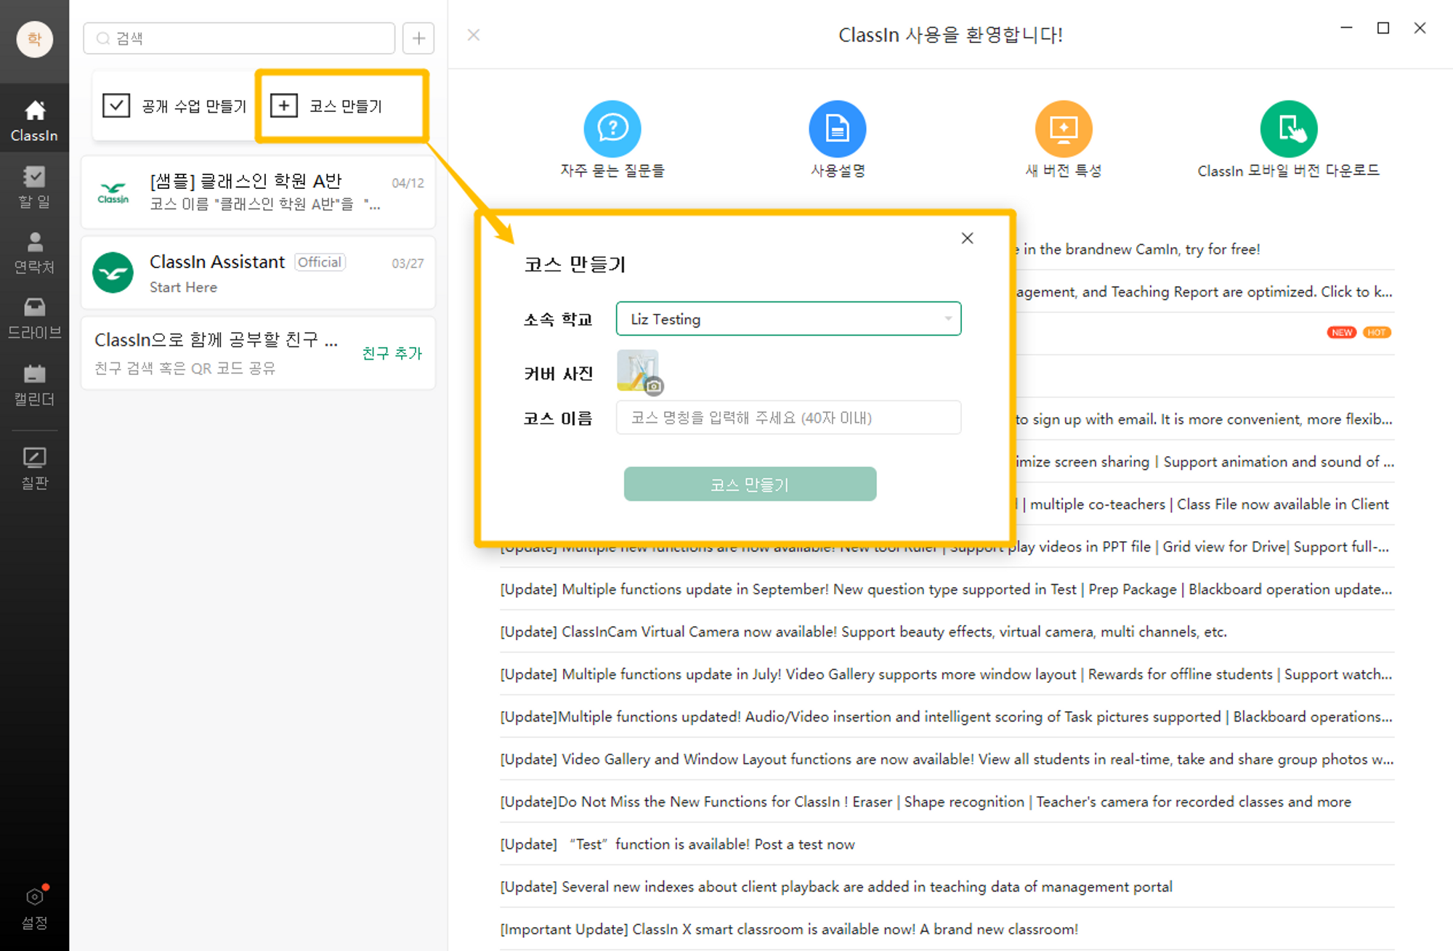This screenshot has width=1453, height=951.
Task: Open the July Video Gallery update notice
Action: pos(947,674)
